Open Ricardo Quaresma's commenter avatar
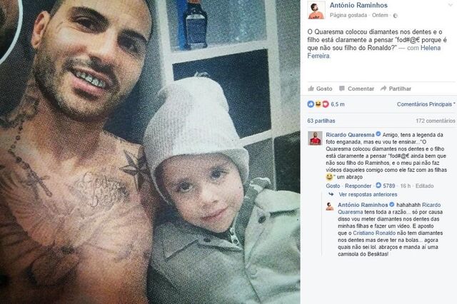The height and width of the screenshot is (304, 457). pos(315,138)
